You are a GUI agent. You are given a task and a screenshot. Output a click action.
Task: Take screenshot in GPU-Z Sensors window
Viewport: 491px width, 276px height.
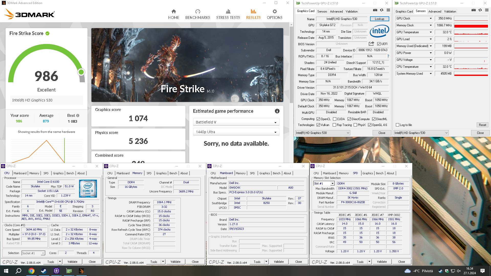(x=473, y=10)
